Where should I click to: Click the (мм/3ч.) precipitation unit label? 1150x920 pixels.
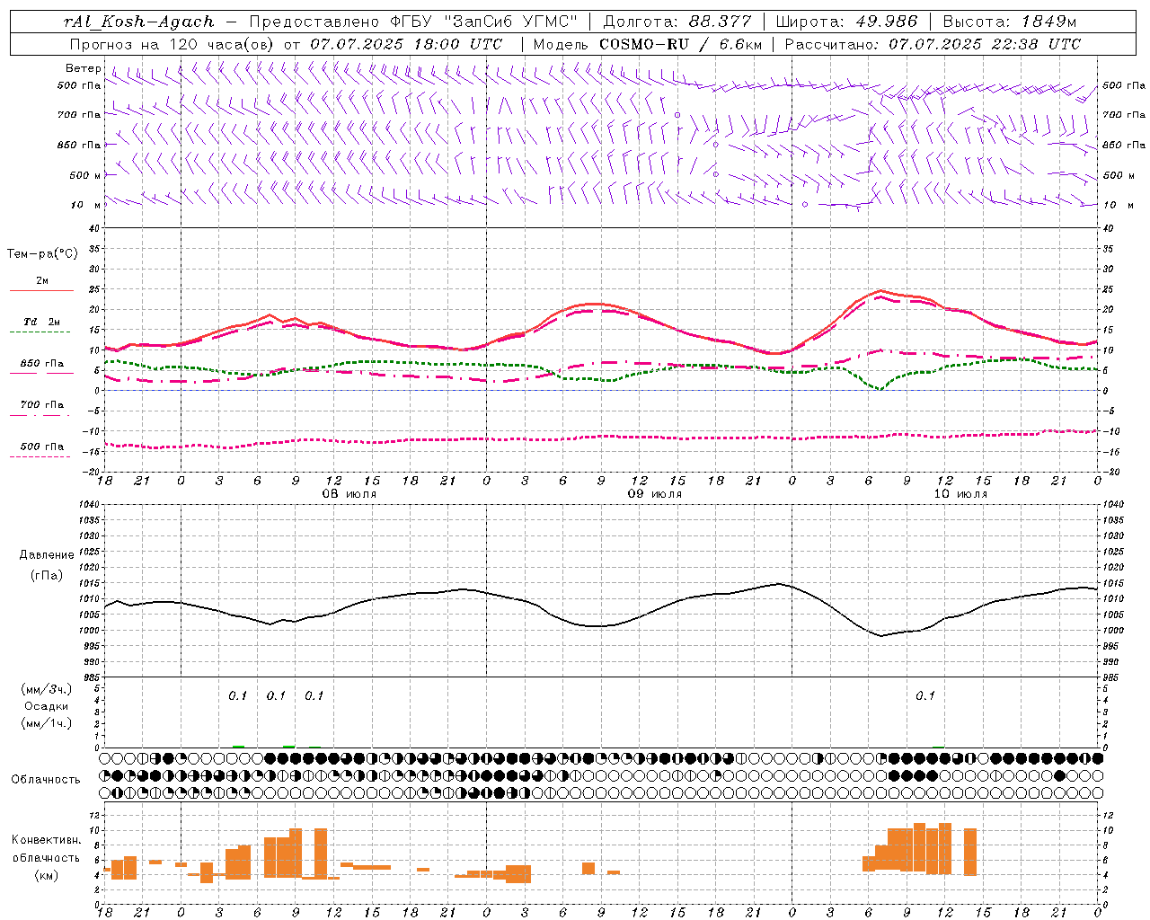coord(47,689)
